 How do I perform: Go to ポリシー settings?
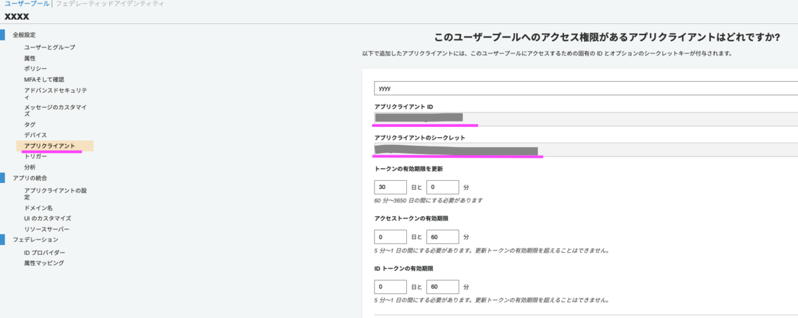coord(35,69)
